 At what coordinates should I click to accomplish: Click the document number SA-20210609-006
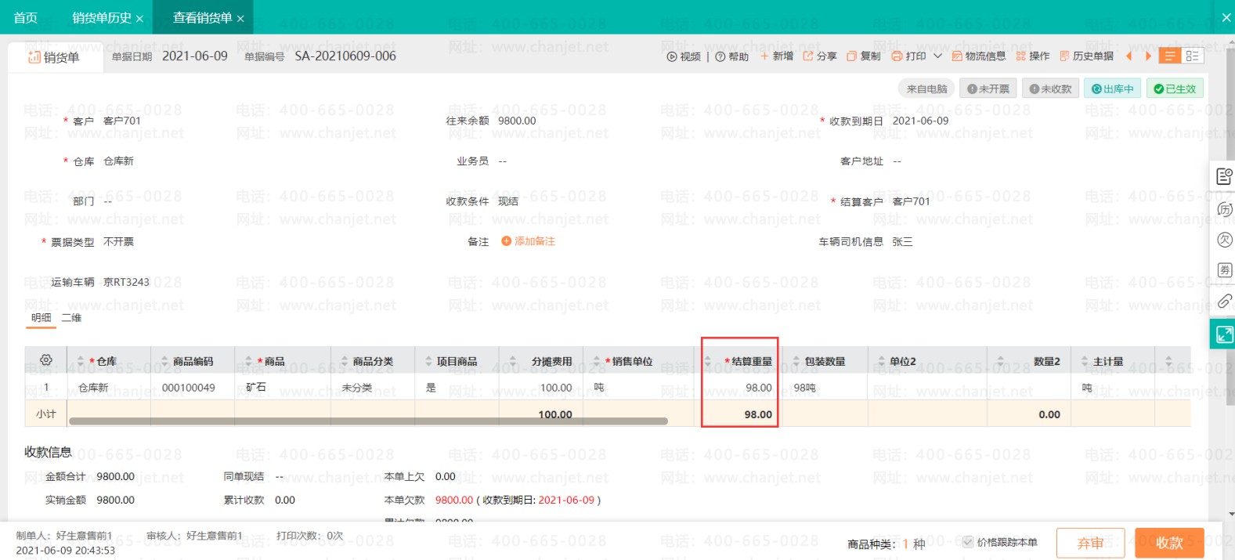[345, 56]
